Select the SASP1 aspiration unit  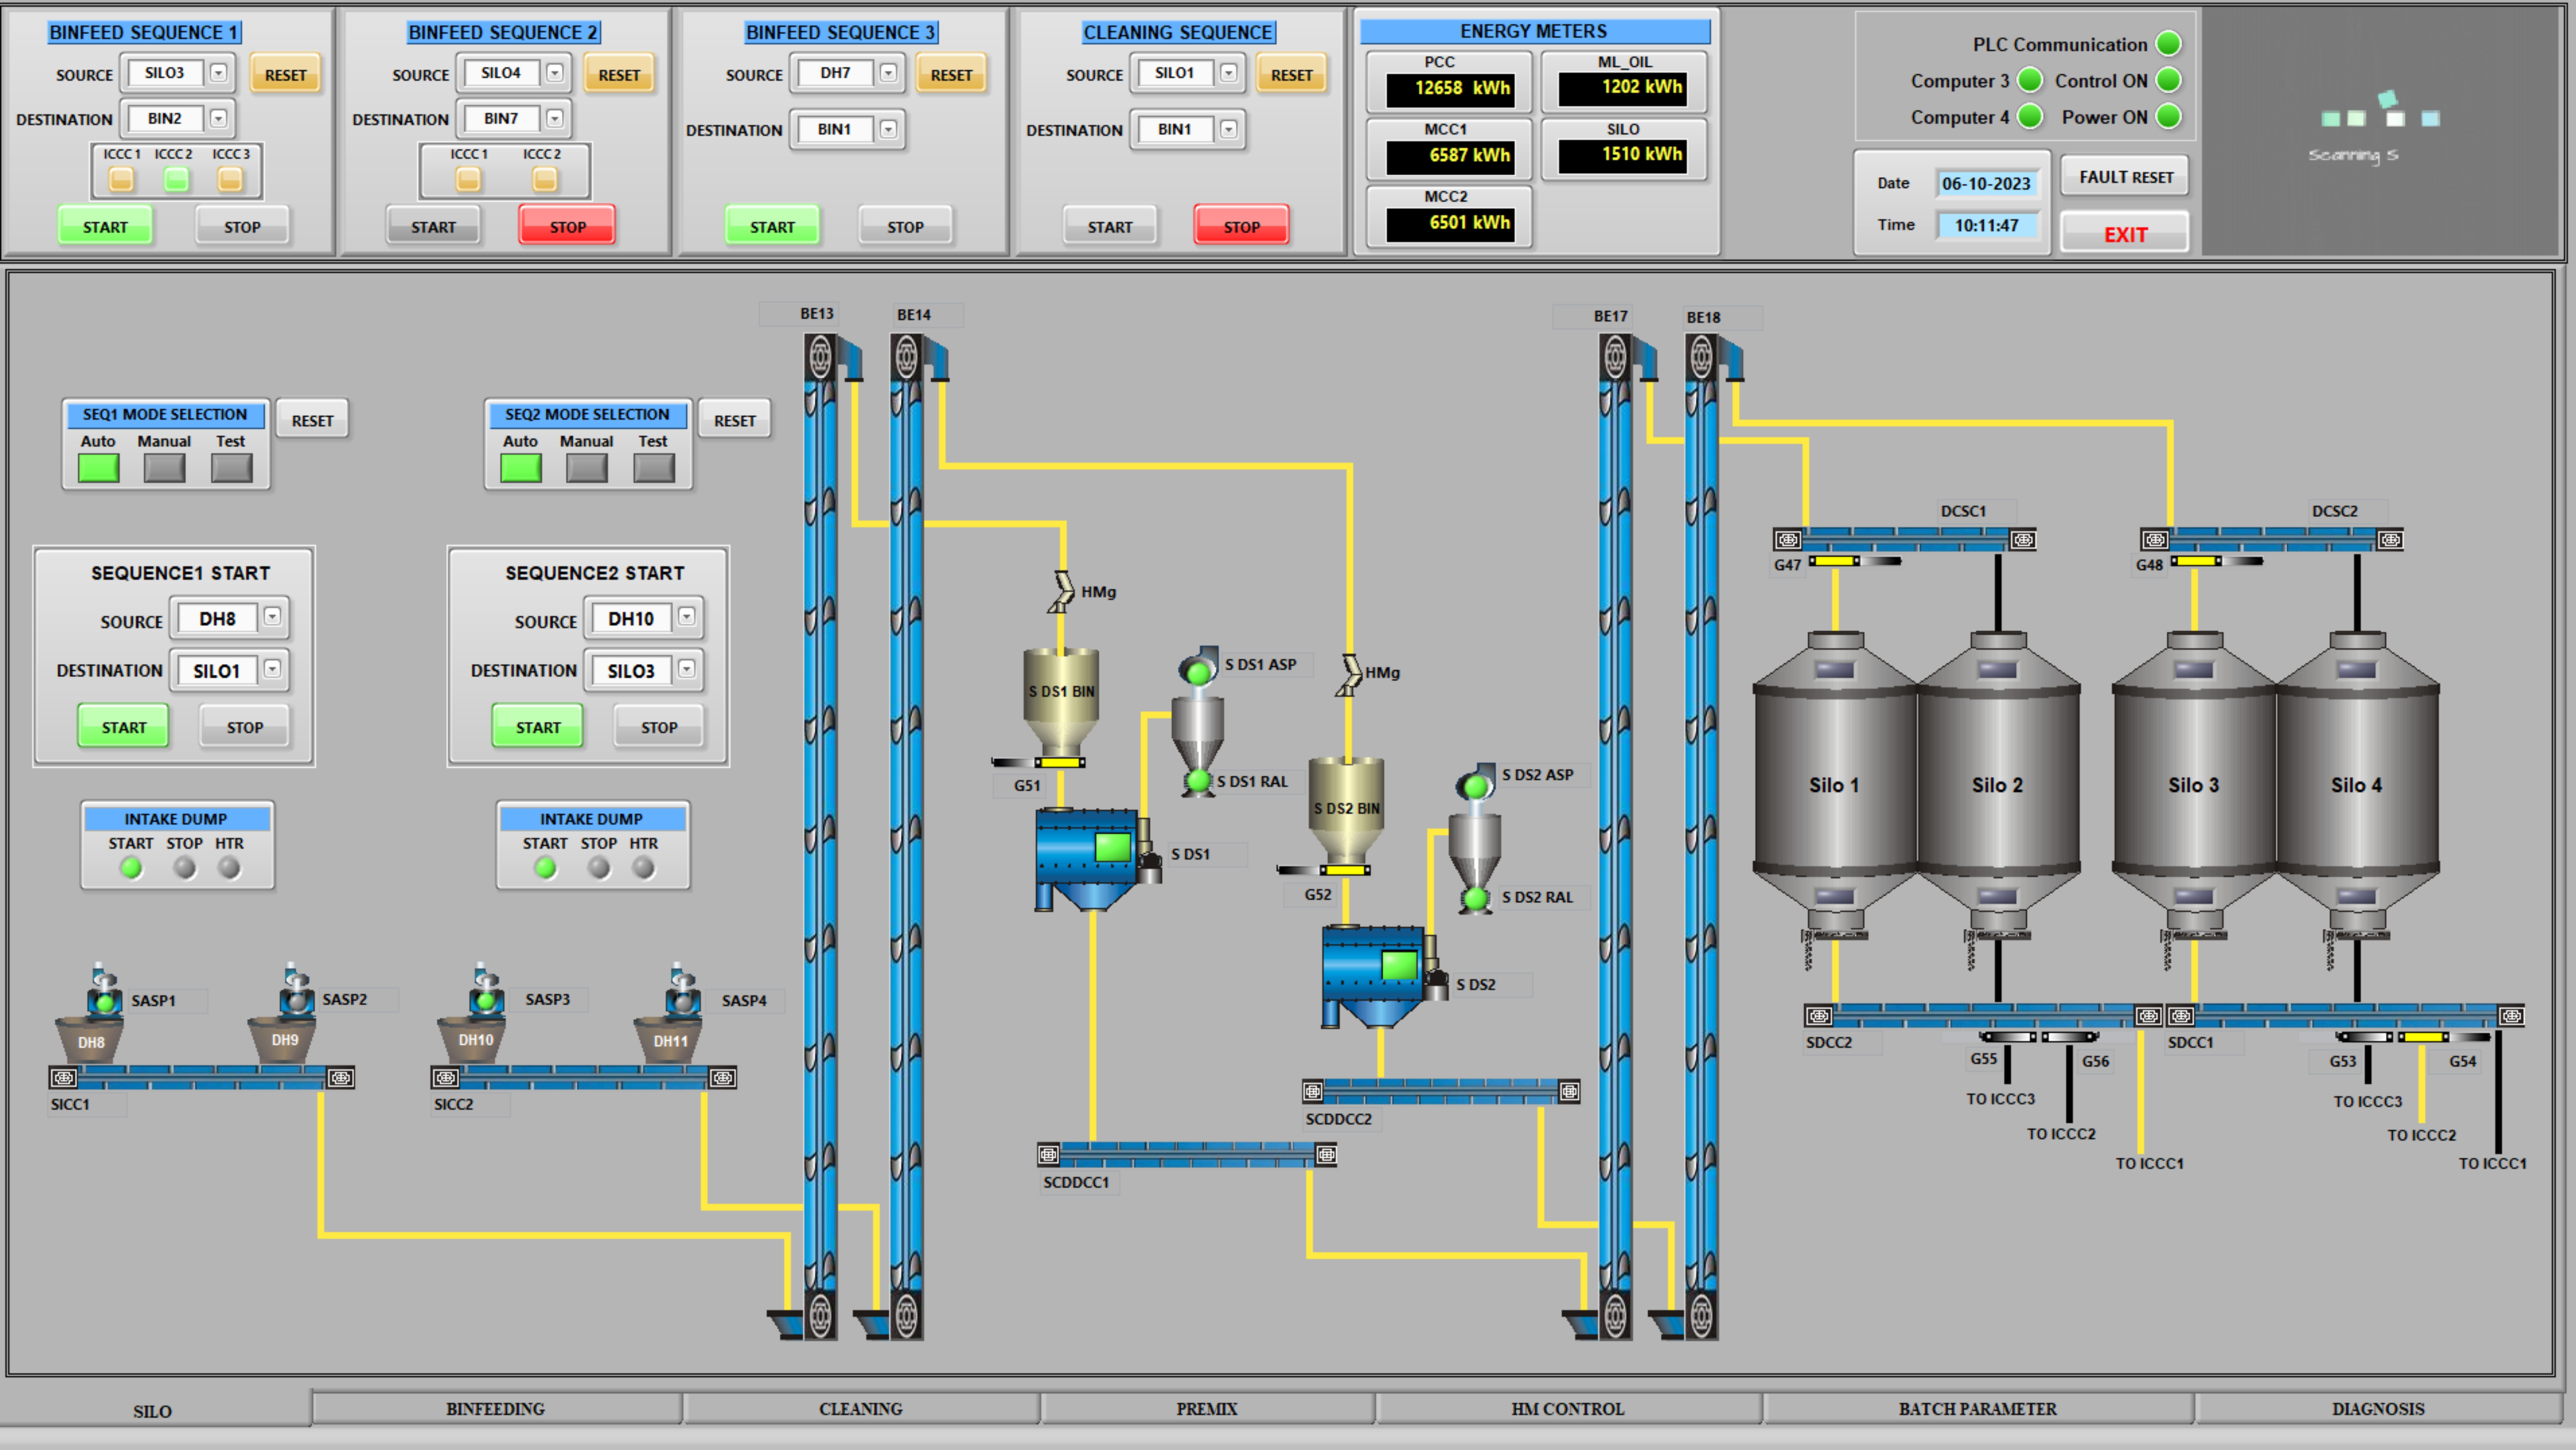tap(104, 992)
